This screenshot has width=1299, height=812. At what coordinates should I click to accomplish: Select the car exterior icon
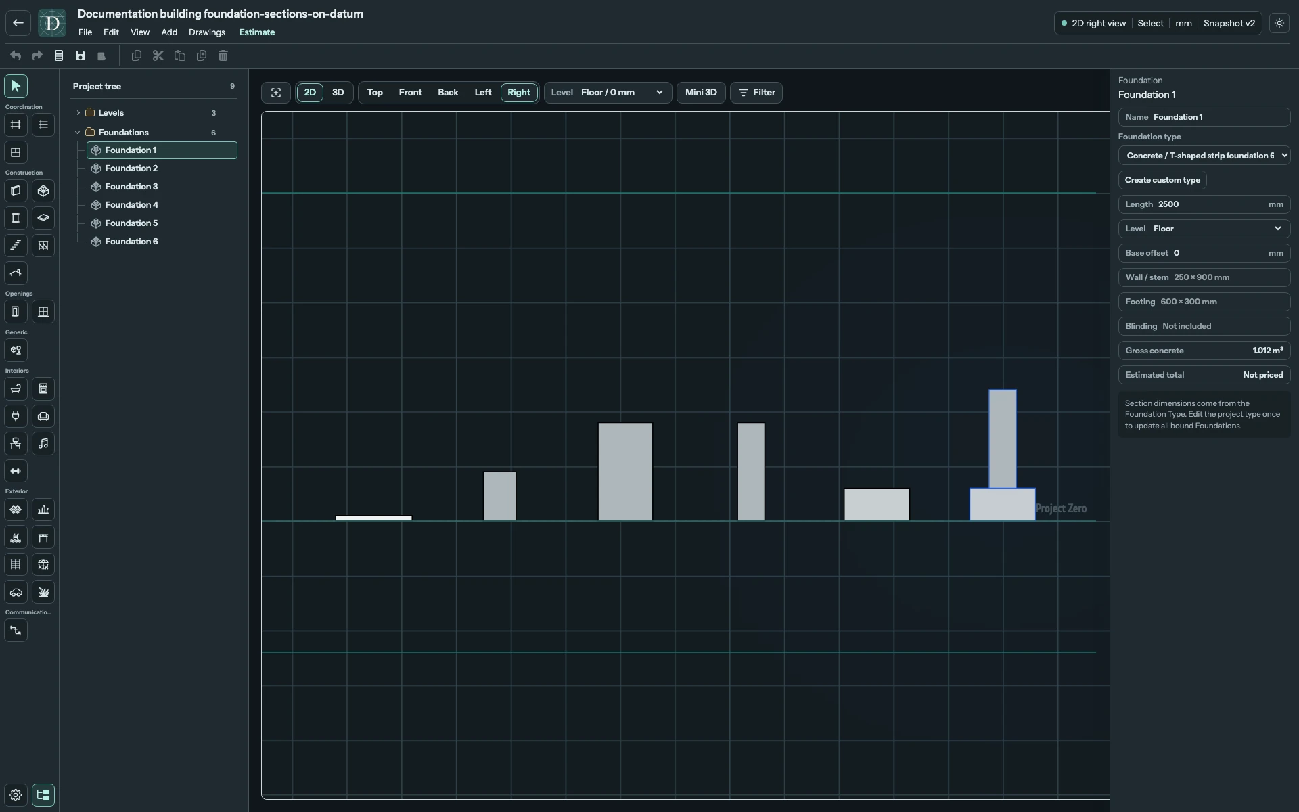[16, 592]
